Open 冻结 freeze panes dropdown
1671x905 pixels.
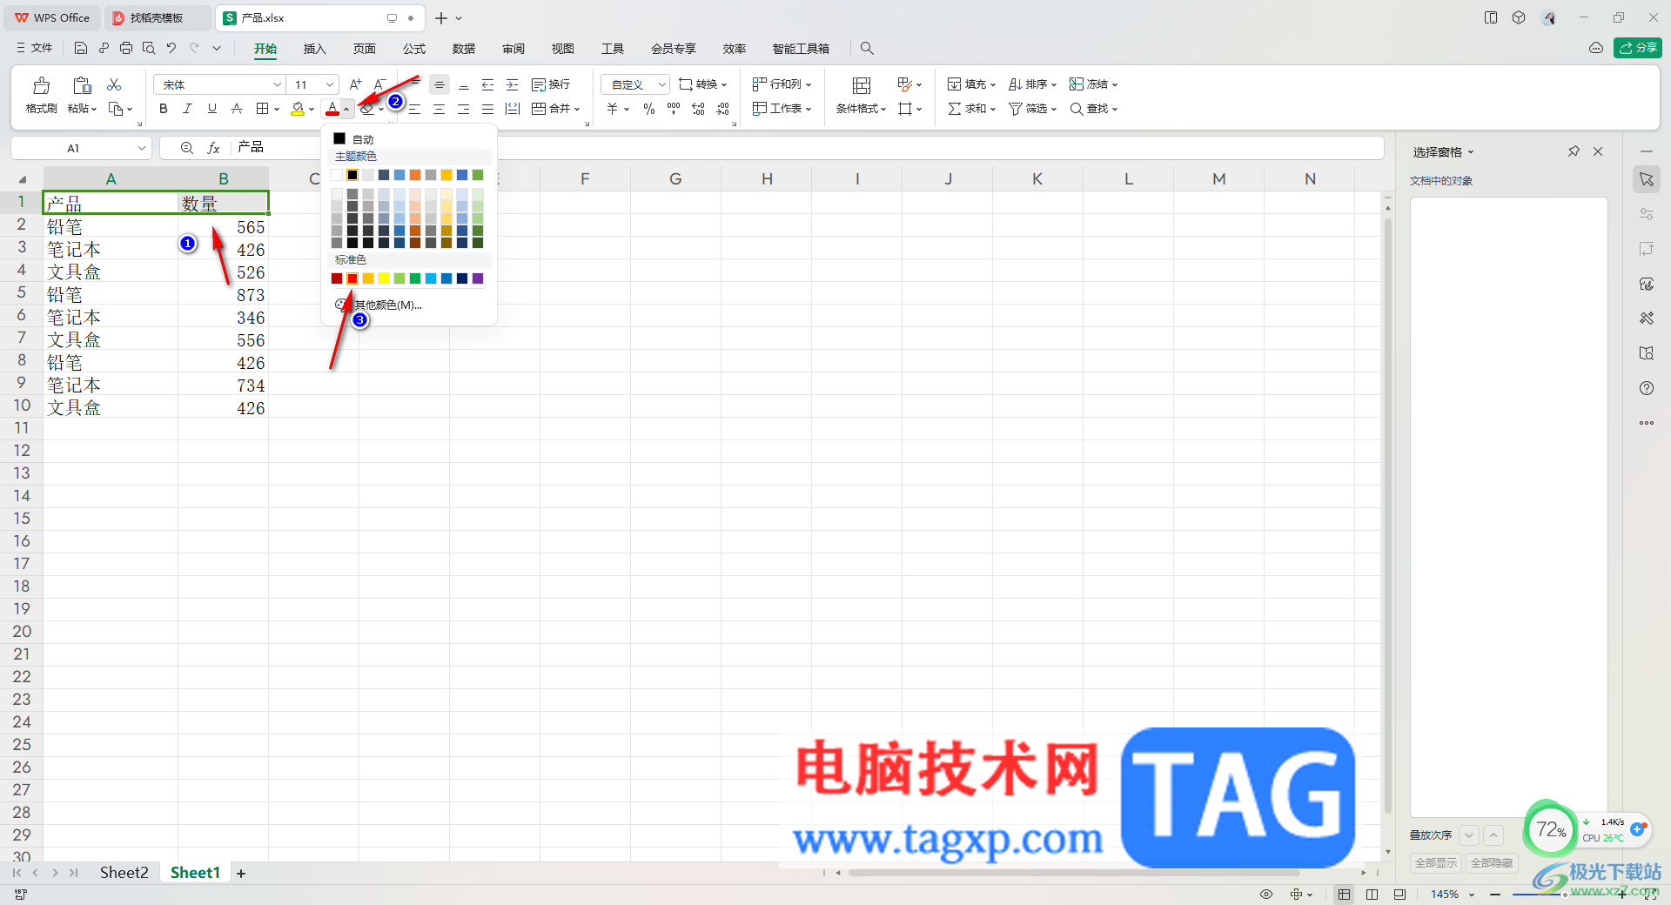pyautogui.click(x=1093, y=84)
